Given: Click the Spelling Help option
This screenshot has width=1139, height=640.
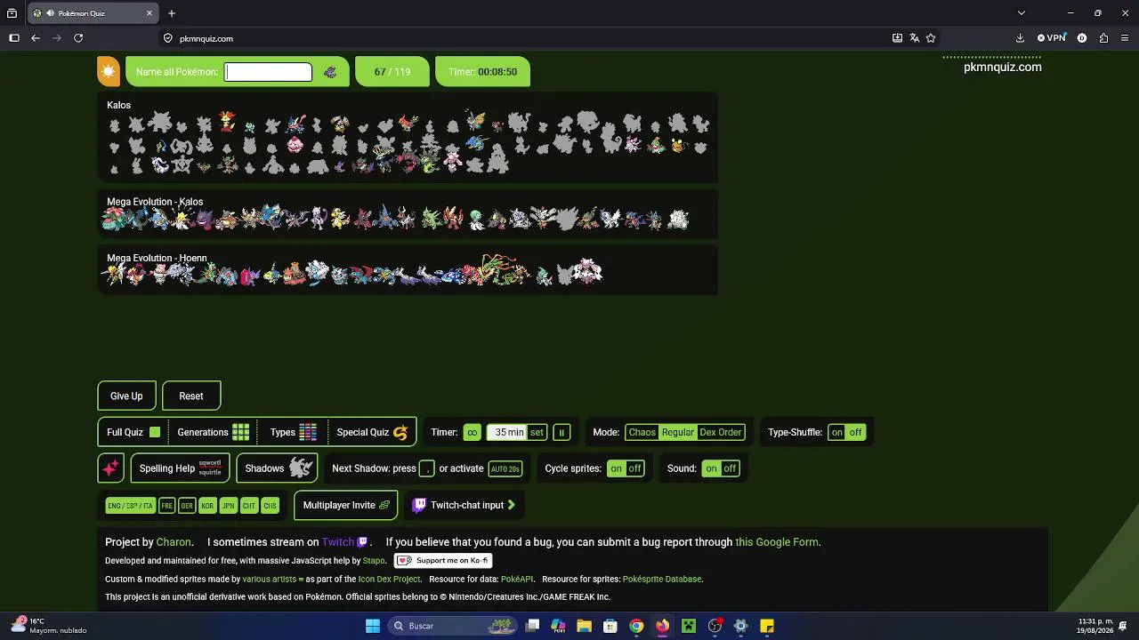Looking at the screenshot, I should point(180,468).
